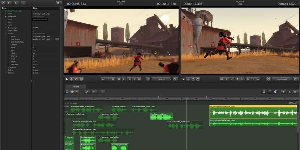Image resolution: width=300 pixels, height=150 pixels.
Task: Open the Work Camera dropdown
Action: [x=282, y=79]
